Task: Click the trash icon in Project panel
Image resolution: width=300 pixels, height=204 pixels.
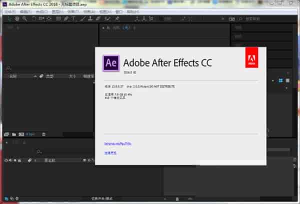Action: (43, 134)
